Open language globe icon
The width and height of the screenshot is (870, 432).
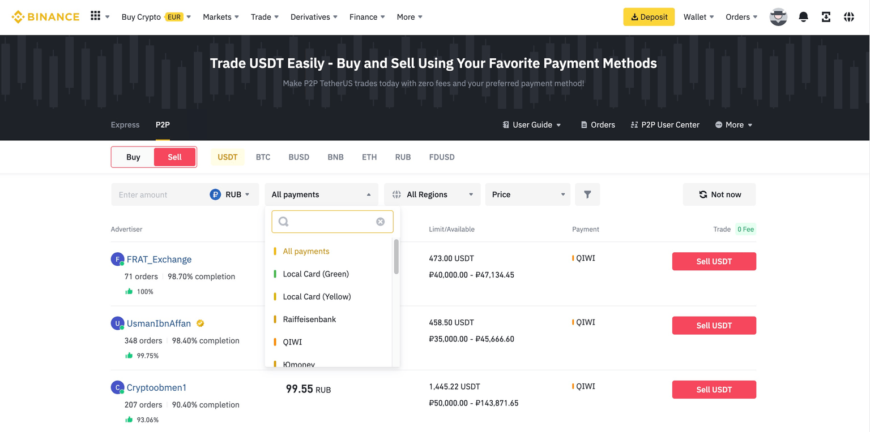click(848, 17)
